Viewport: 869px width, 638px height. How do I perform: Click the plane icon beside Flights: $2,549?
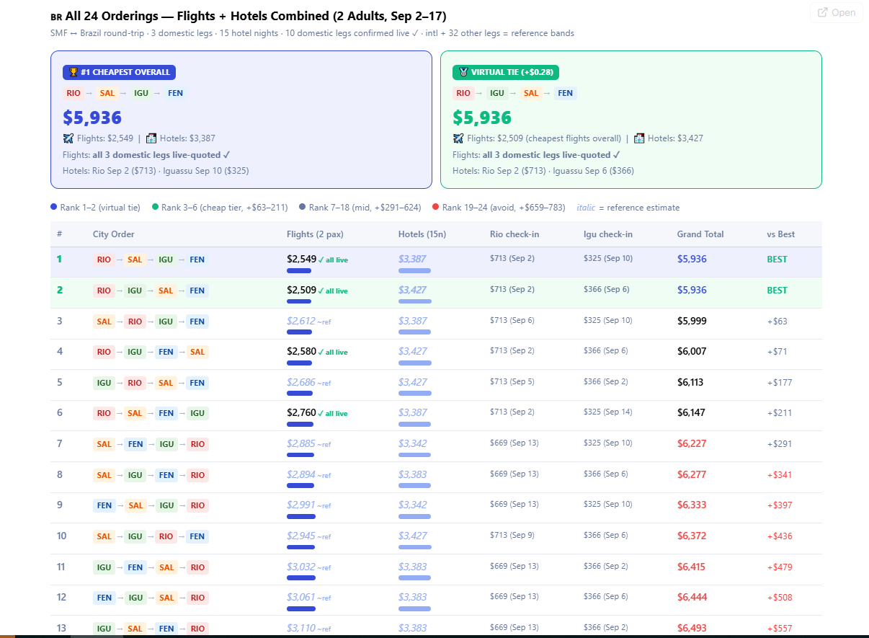click(68, 138)
